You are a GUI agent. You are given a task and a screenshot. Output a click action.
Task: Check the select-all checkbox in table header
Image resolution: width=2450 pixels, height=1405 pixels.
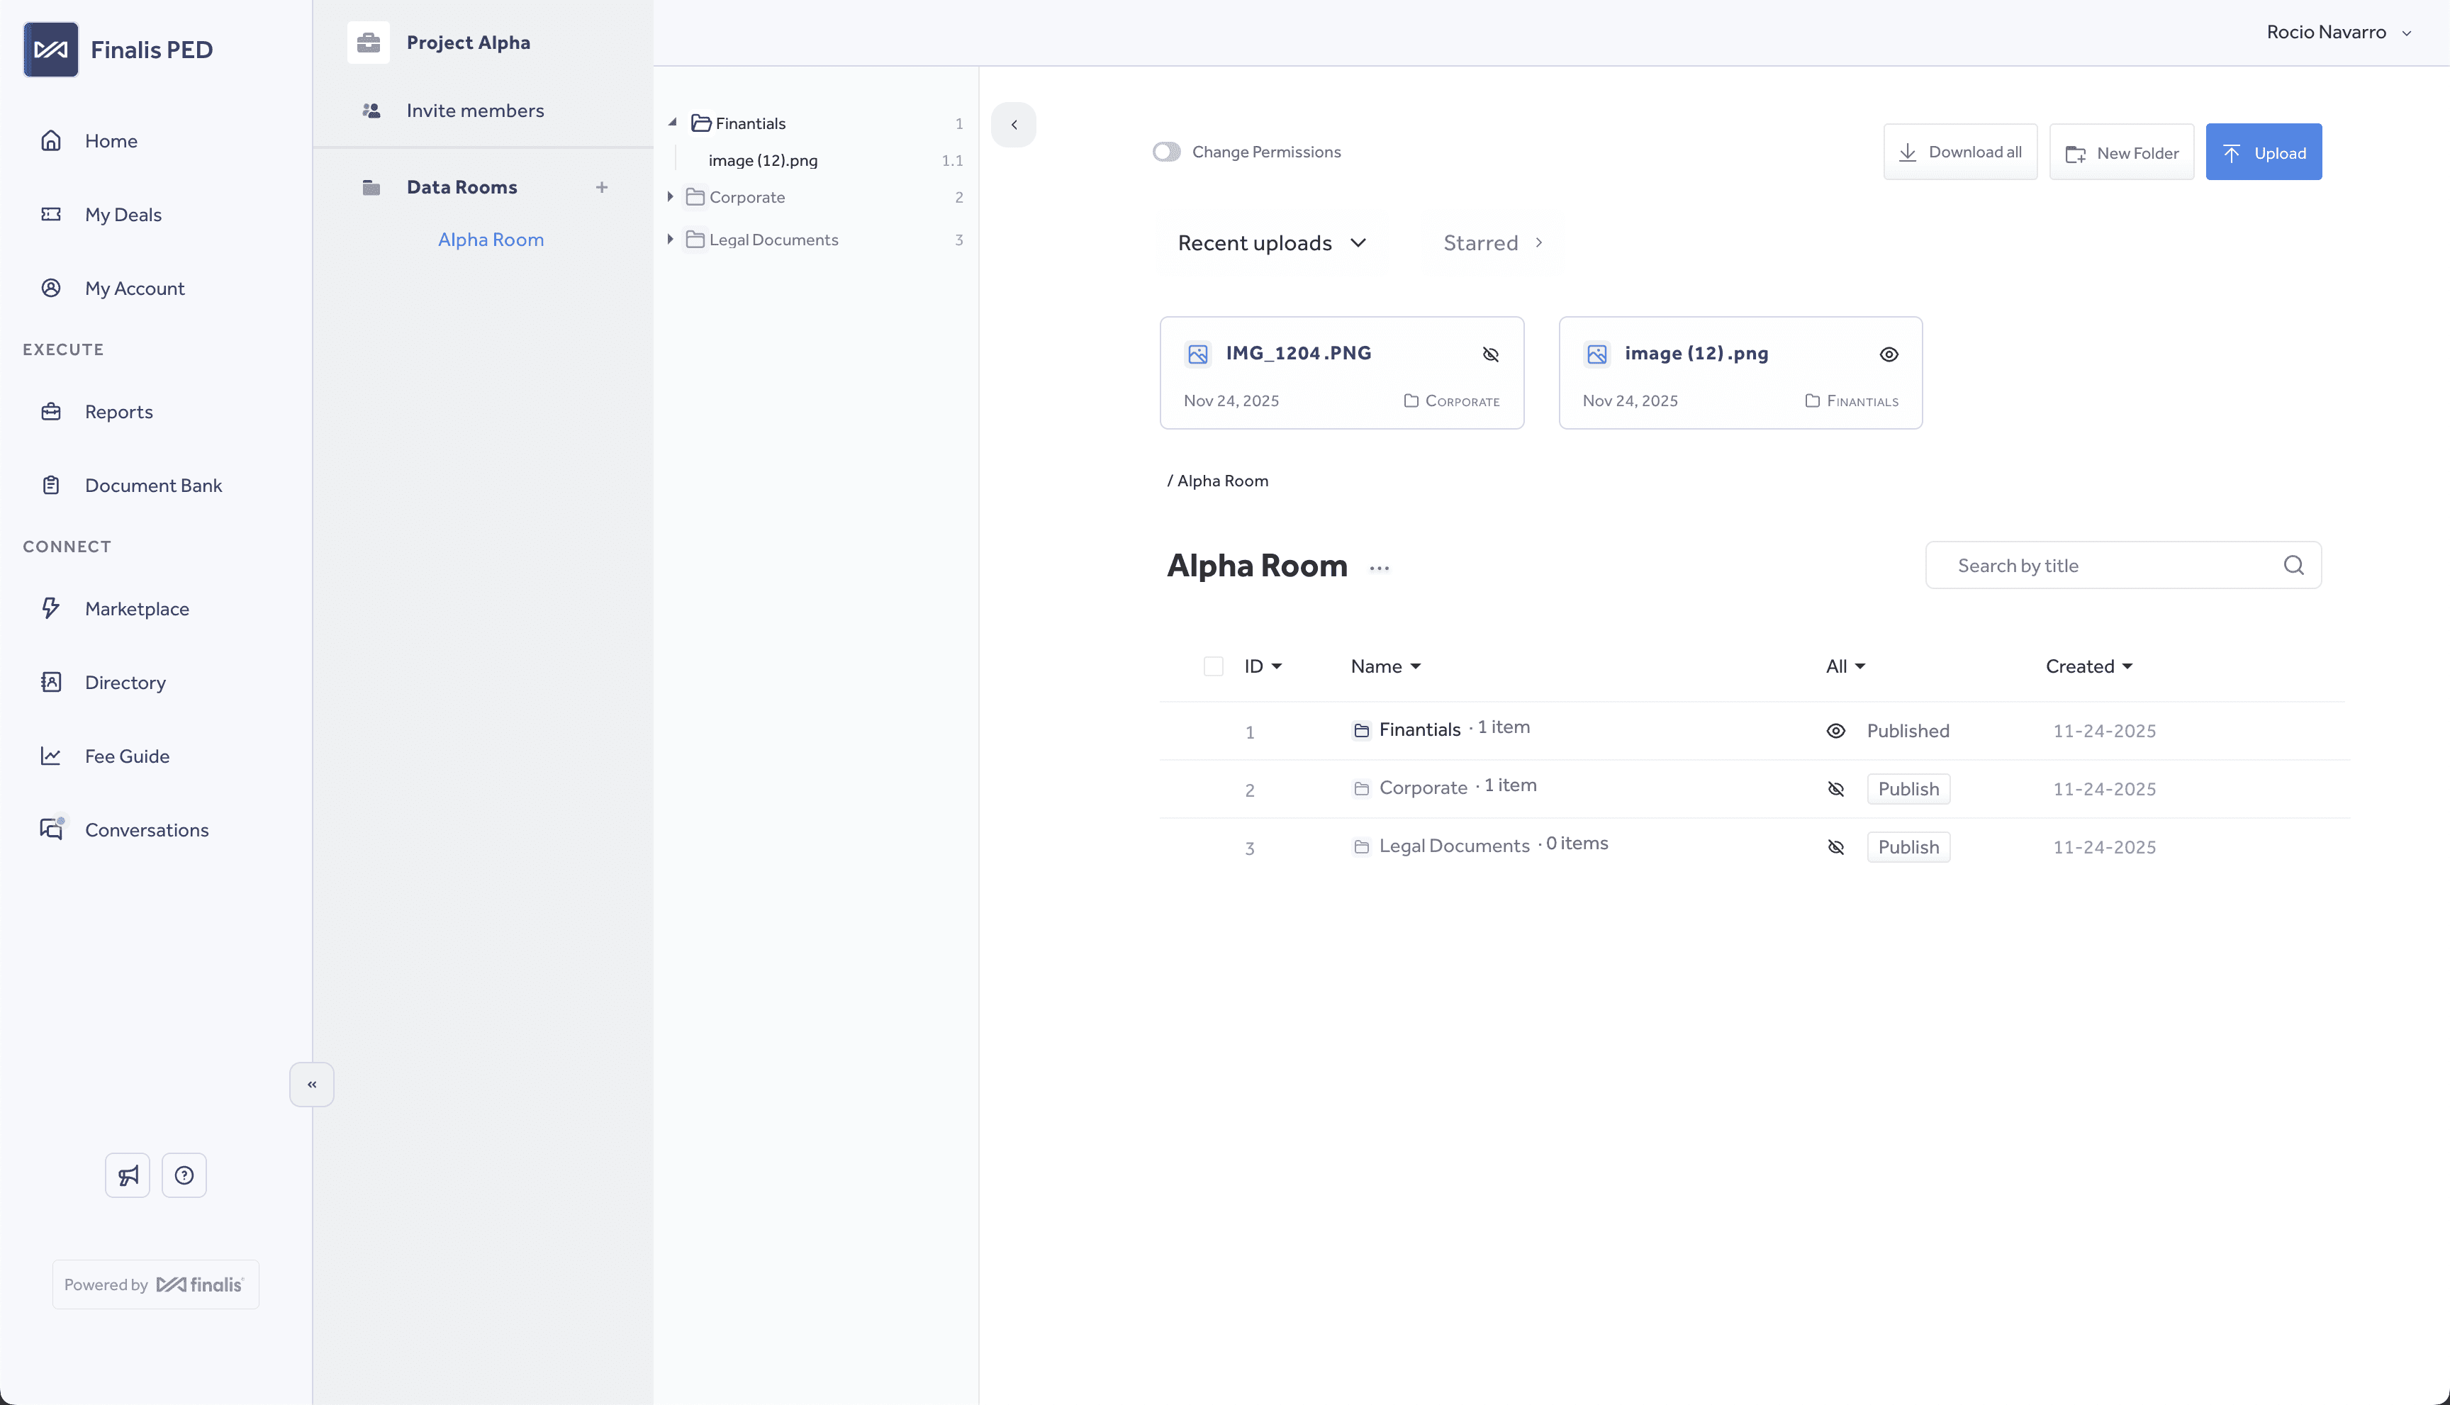(1213, 667)
